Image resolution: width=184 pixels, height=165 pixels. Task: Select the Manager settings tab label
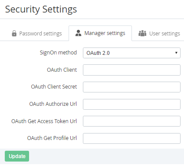click(x=105, y=33)
